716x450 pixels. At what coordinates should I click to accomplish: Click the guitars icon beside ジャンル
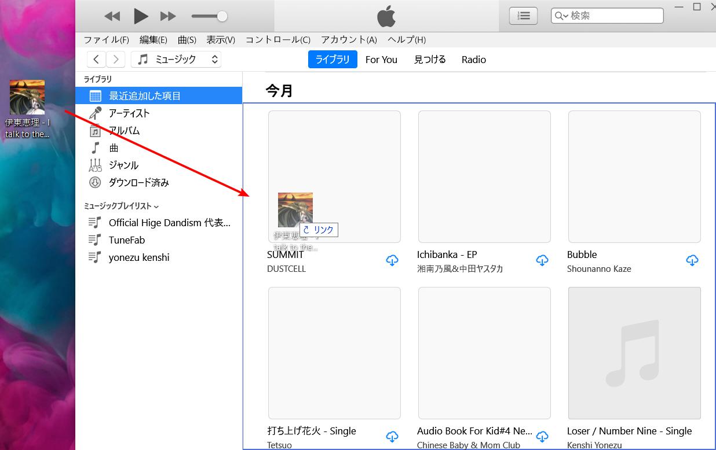(95, 165)
